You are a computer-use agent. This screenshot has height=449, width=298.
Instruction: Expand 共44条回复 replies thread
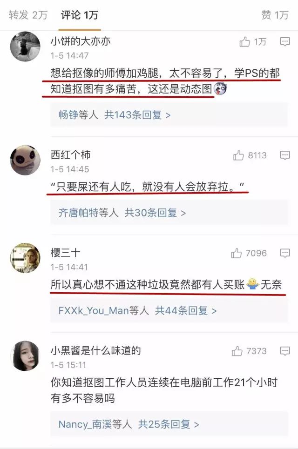tap(186, 311)
